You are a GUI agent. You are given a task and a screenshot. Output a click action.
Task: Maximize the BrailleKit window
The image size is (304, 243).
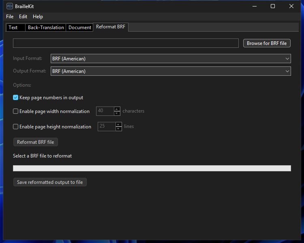click(273, 6)
